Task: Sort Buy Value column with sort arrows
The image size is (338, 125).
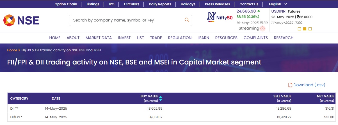Action: pos(161,98)
